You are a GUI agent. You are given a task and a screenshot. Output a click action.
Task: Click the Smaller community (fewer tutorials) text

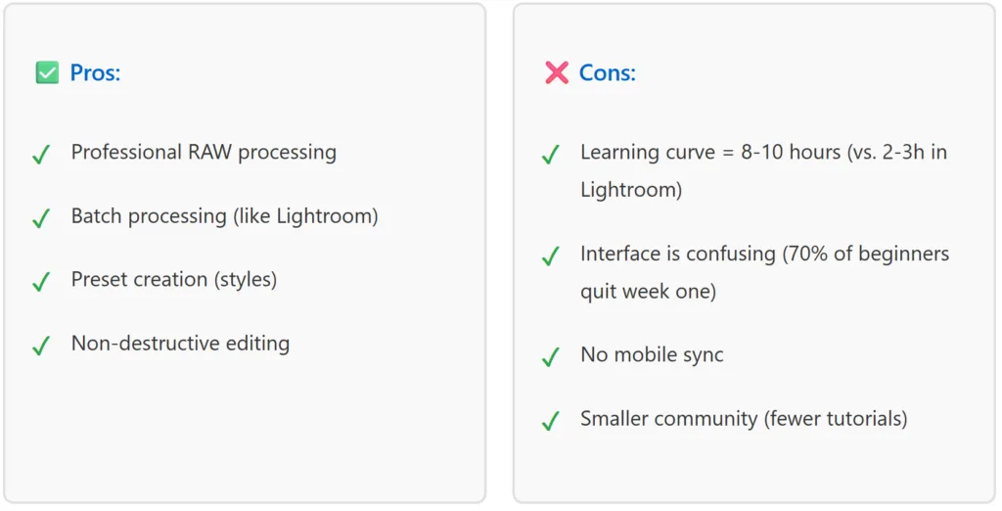pyautogui.click(x=744, y=419)
